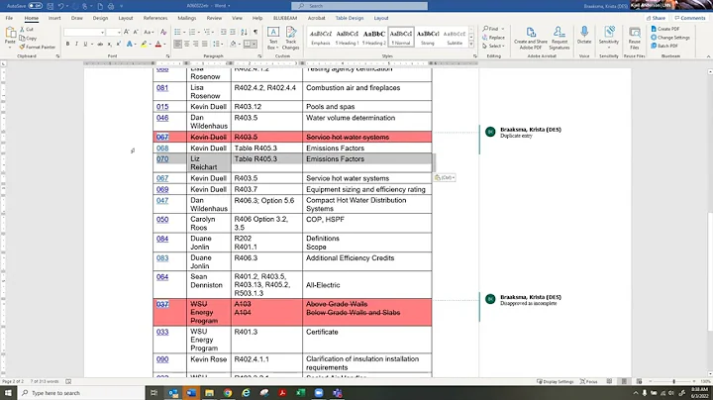Undo the last action
This screenshot has height=400, width=713.
(60, 6)
